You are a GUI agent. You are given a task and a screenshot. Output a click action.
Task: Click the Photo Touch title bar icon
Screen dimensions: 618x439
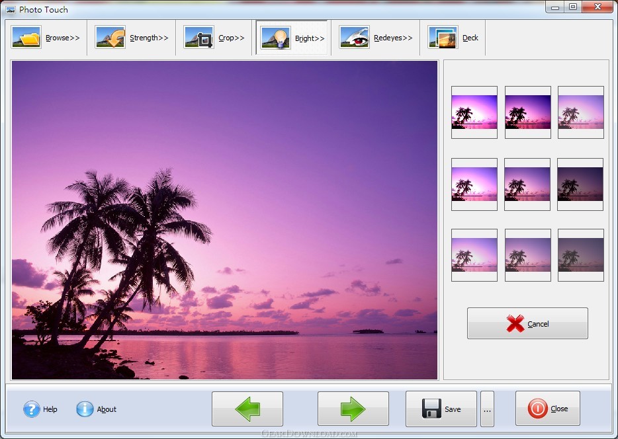11,9
